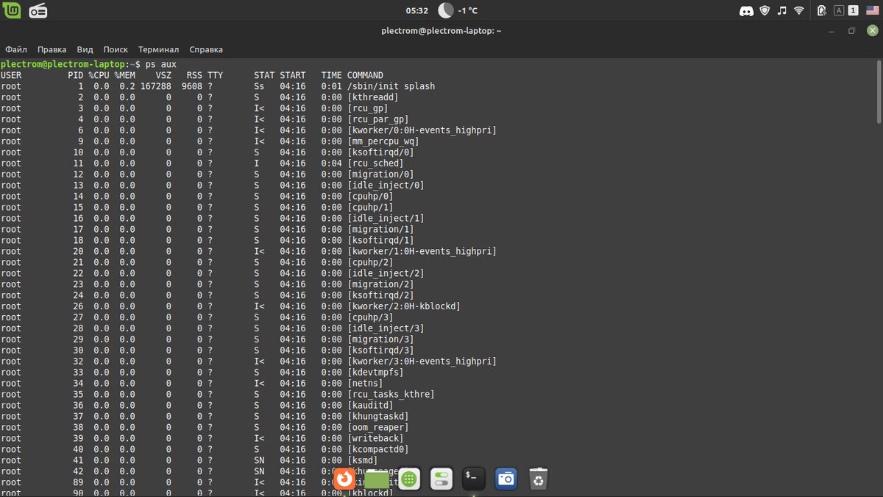Image resolution: width=883 pixels, height=497 pixels.
Task: Open the radio app icon in panel
Action: pos(38,10)
